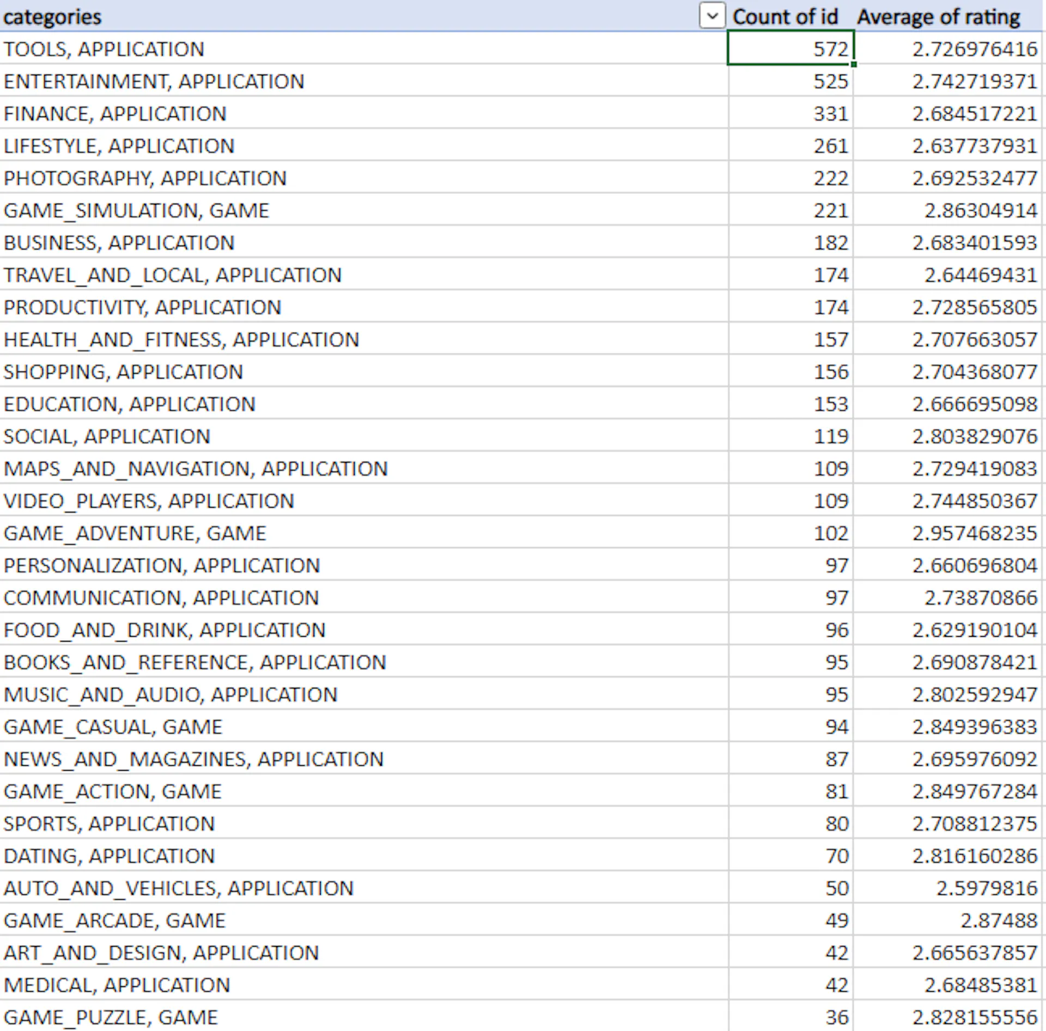Click the average rating 2.690878421

click(947, 662)
